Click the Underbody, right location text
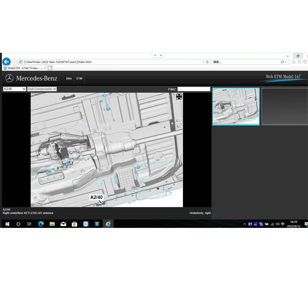The image size is (308, 308). [200, 213]
